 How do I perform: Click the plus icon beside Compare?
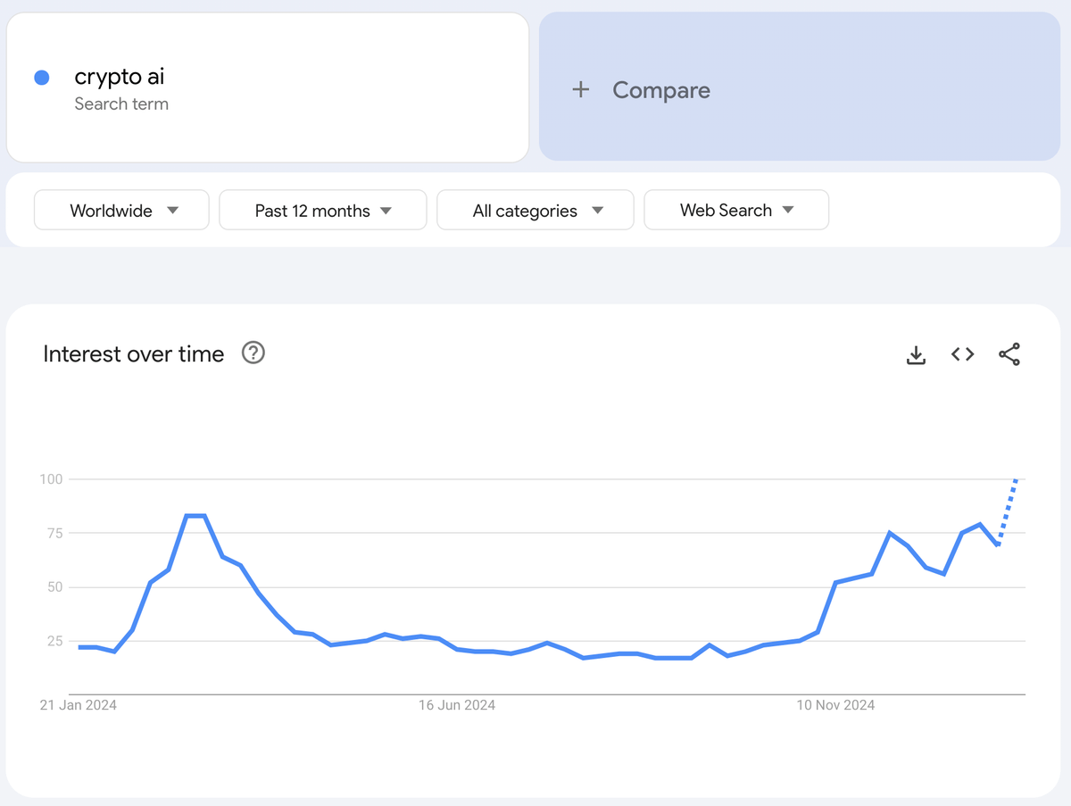(581, 89)
